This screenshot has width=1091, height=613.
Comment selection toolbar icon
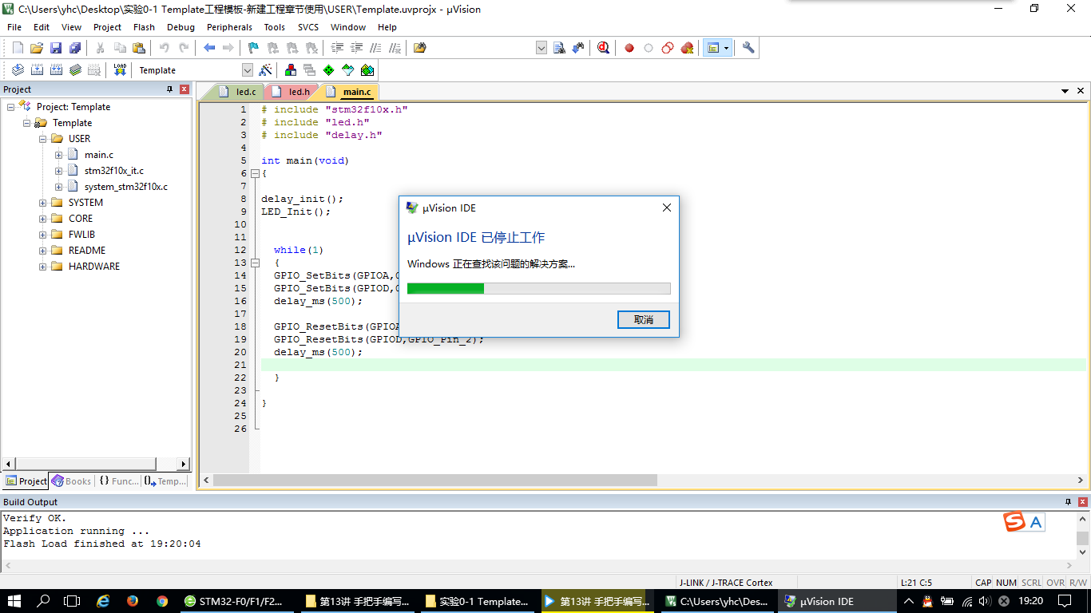point(375,48)
